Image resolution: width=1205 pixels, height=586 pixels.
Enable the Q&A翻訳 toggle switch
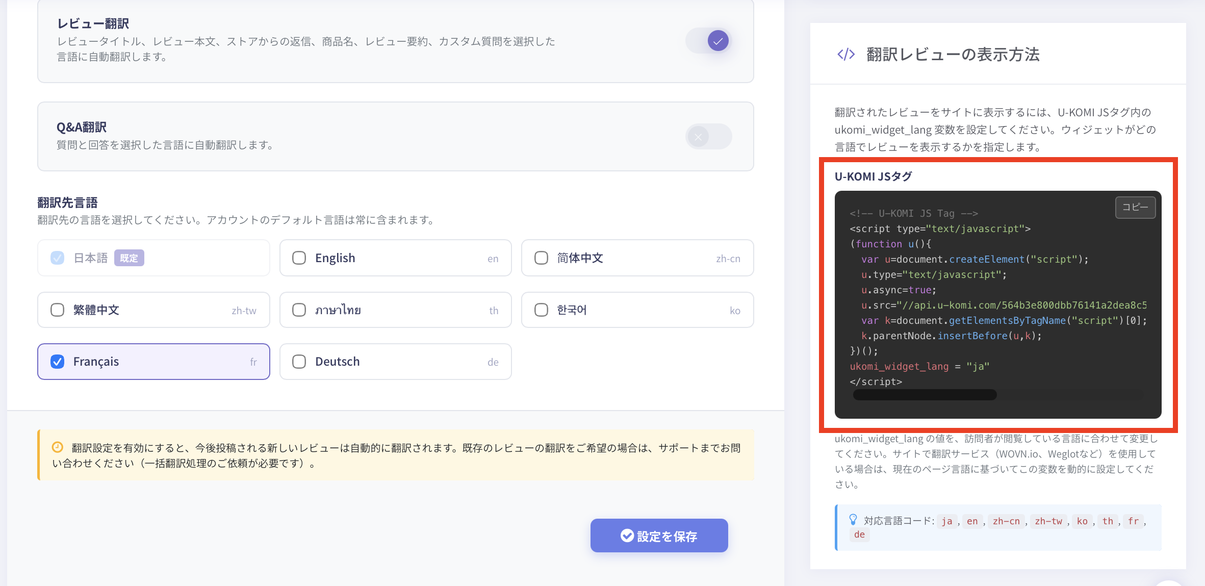click(x=708, y=137)
